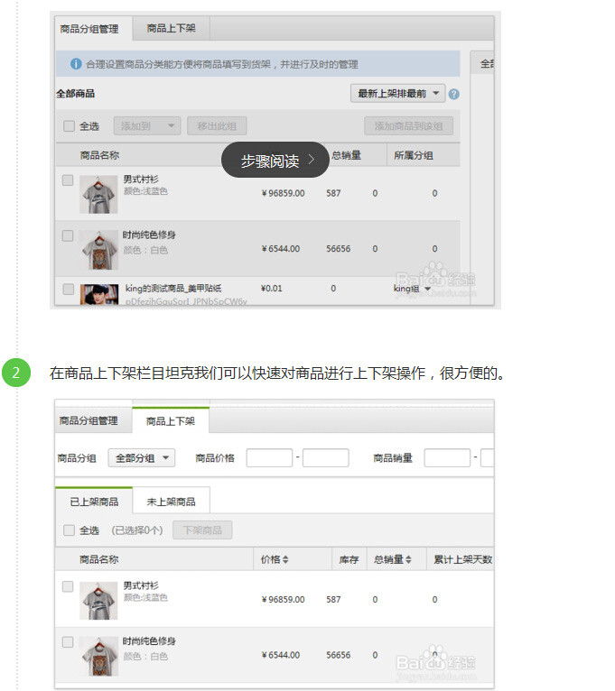This screenshot has width=615, height=691.
Task: Click the 移出此组 button
Action: pyautogui.click(x=217, y=126)
